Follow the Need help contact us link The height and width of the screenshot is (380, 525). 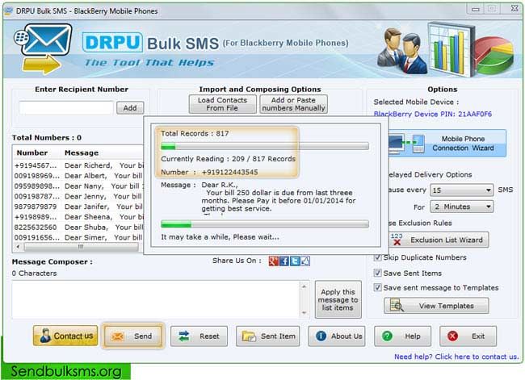click(456, 357)
